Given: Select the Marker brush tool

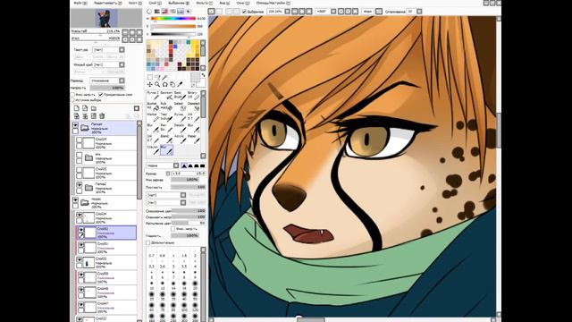Looking at the screenshot, I should coord(153,117).
